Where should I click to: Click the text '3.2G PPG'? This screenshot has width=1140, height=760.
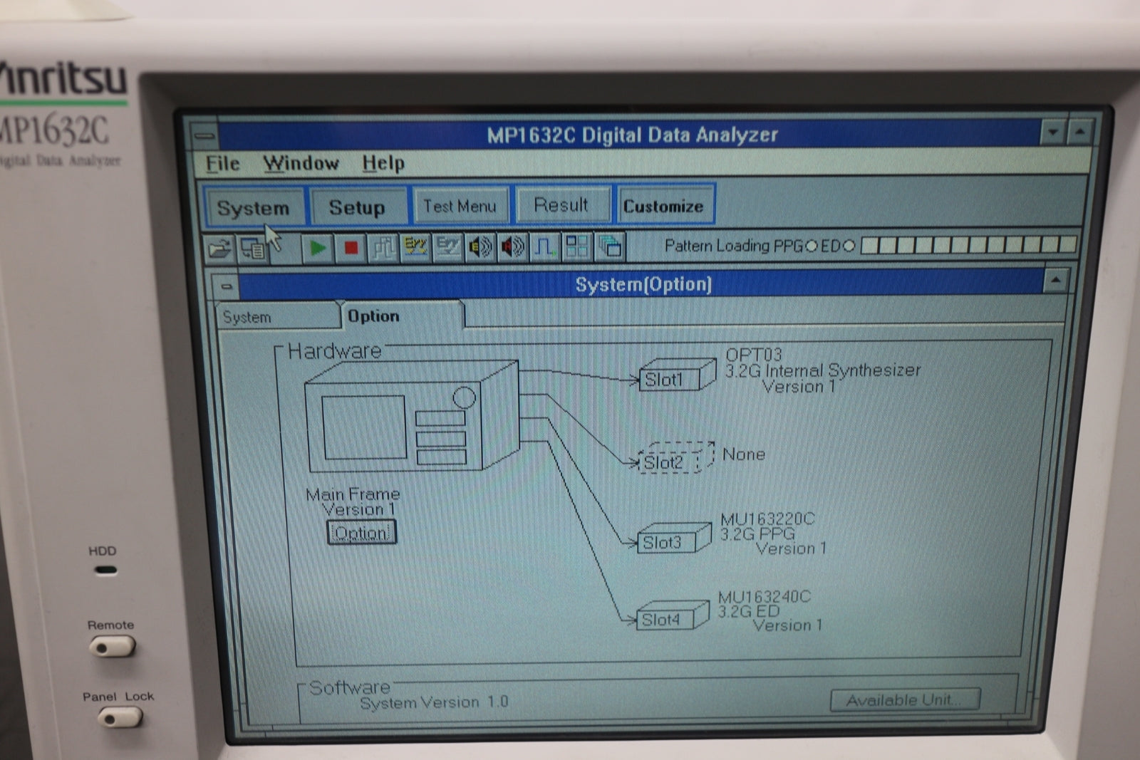(757, 533)
